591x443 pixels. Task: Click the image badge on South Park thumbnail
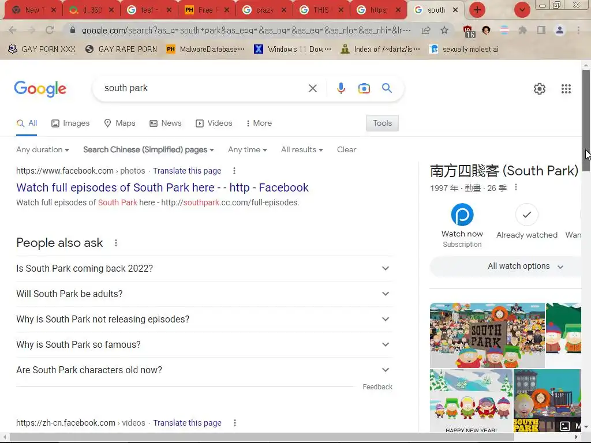click(x=564, y=426)
